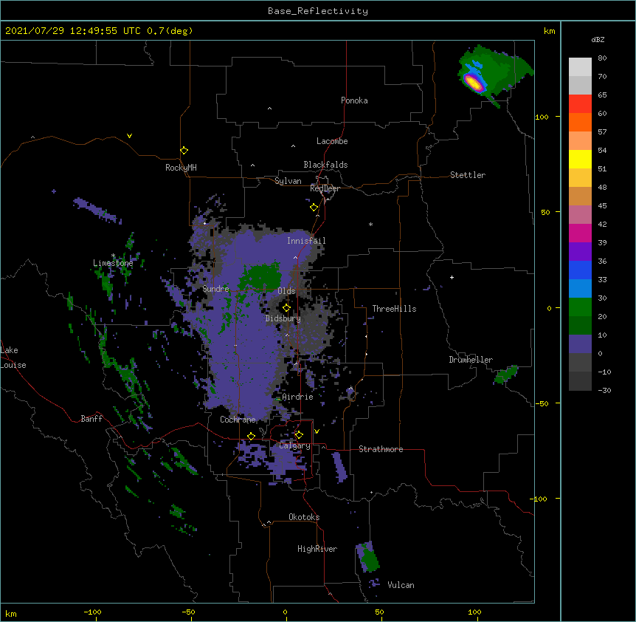Click the yellow diamond marker under Cochrane
Image resolution: width=636 pixels, height=622 pixels.
[251, 436]
